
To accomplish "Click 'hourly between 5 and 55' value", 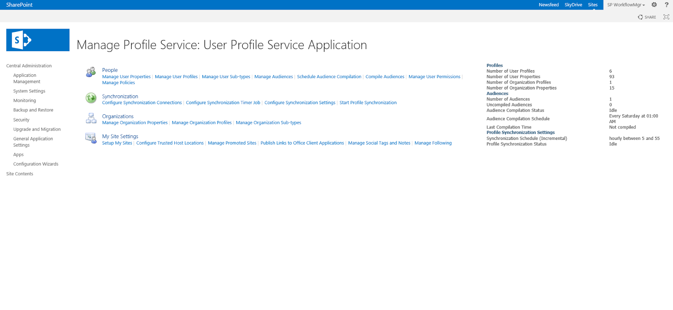I will coord(634,139).
